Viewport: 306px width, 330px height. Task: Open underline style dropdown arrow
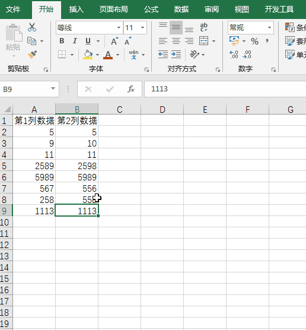[98, 41]
